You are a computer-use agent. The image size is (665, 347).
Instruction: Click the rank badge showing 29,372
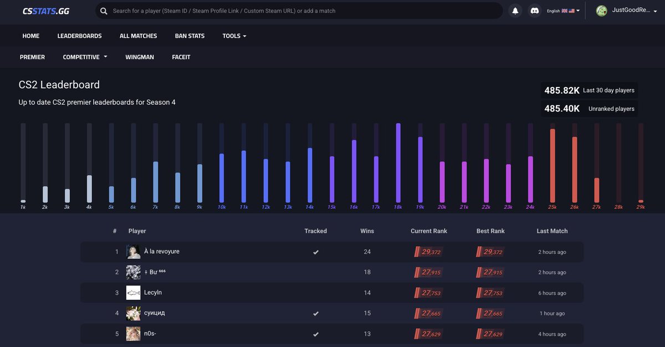[x=427, y=252]
